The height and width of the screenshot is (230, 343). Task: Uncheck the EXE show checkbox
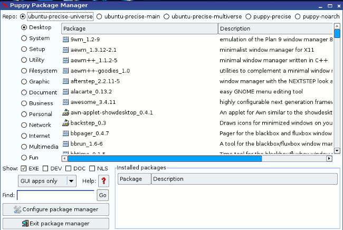click(x=24, y=168)
